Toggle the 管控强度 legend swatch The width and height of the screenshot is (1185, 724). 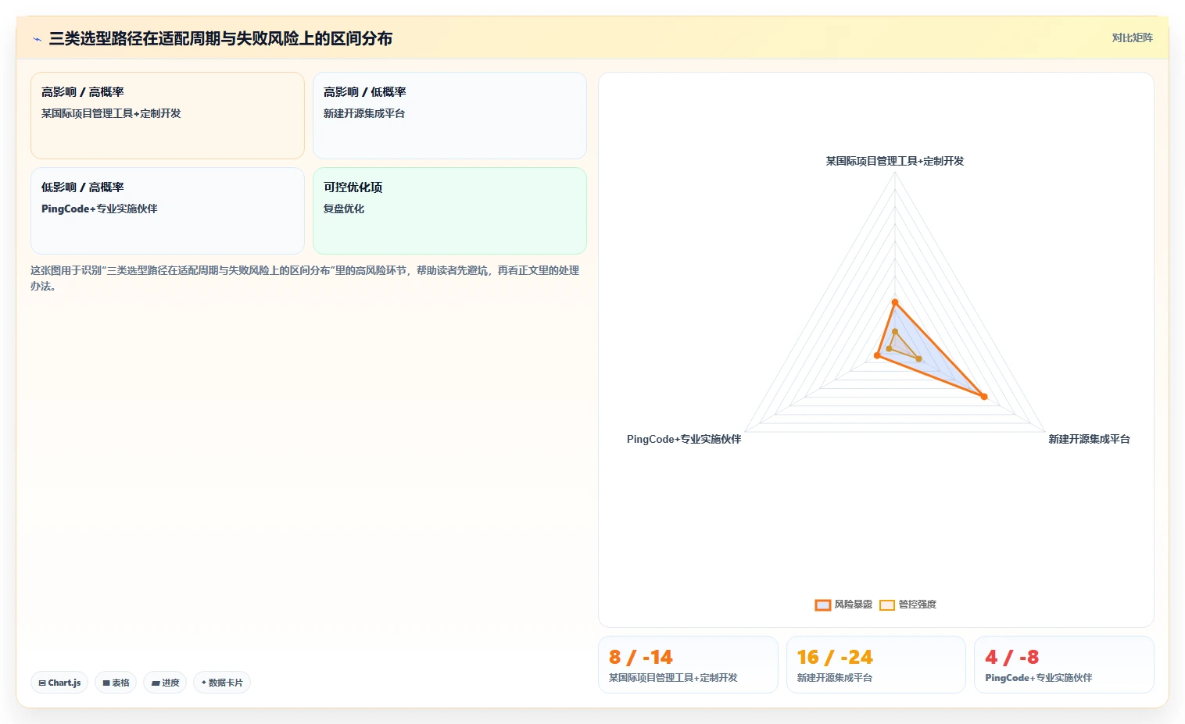point(886,605)
